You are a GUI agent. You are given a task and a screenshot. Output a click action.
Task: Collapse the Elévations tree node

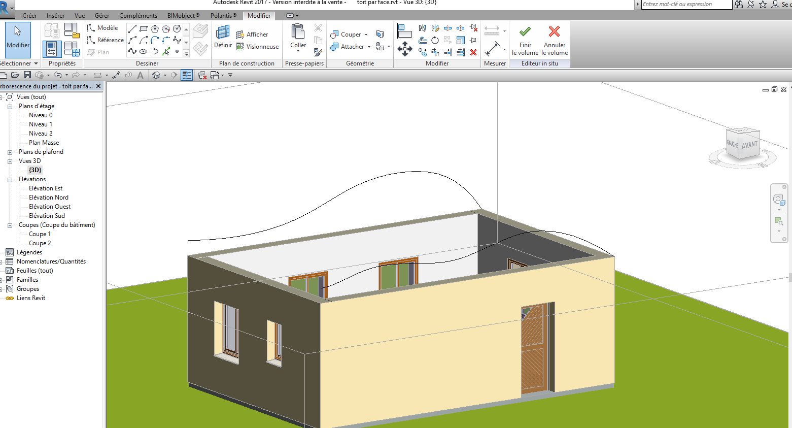(10, 180)
